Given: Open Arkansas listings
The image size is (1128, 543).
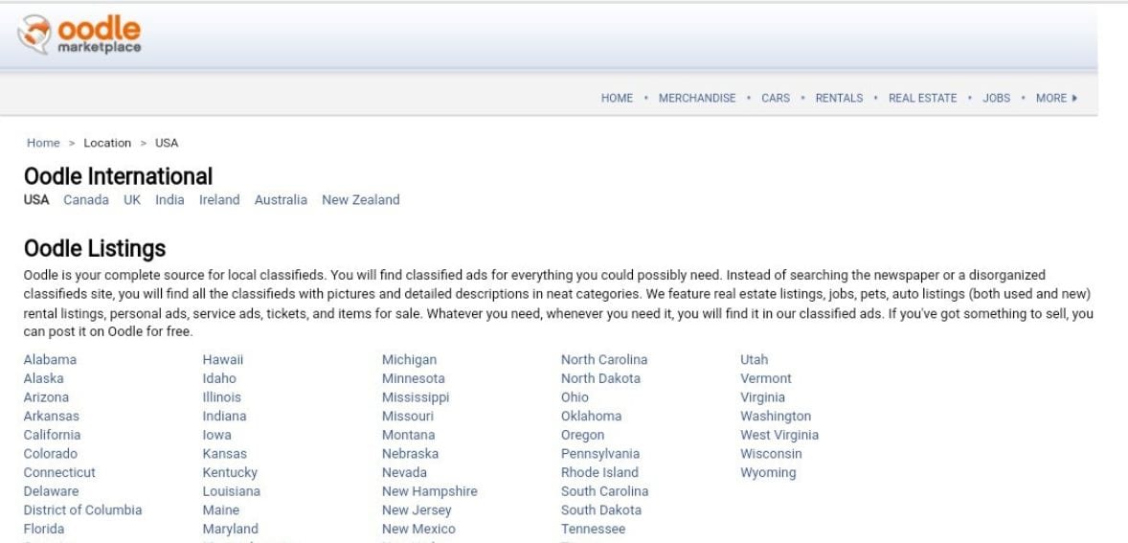Looking at the screenshot, I should [x=51, y=416].
